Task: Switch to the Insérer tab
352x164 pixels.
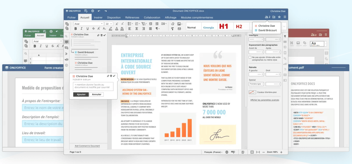Action: [x=98, y=18]
